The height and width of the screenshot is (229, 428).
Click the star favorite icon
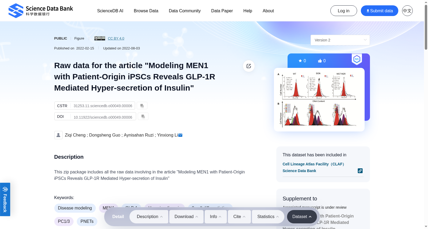[x=300, y=61]
